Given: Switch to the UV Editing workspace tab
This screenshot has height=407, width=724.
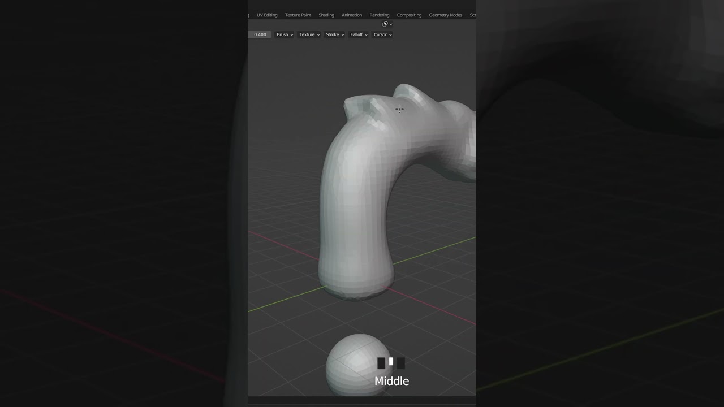Looking at the screenshot, I should [267, 15].
